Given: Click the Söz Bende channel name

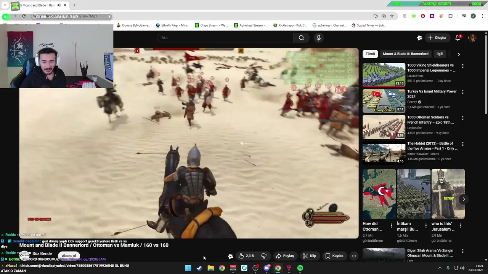Looking at the screenshot, I should tap(42, 253).
